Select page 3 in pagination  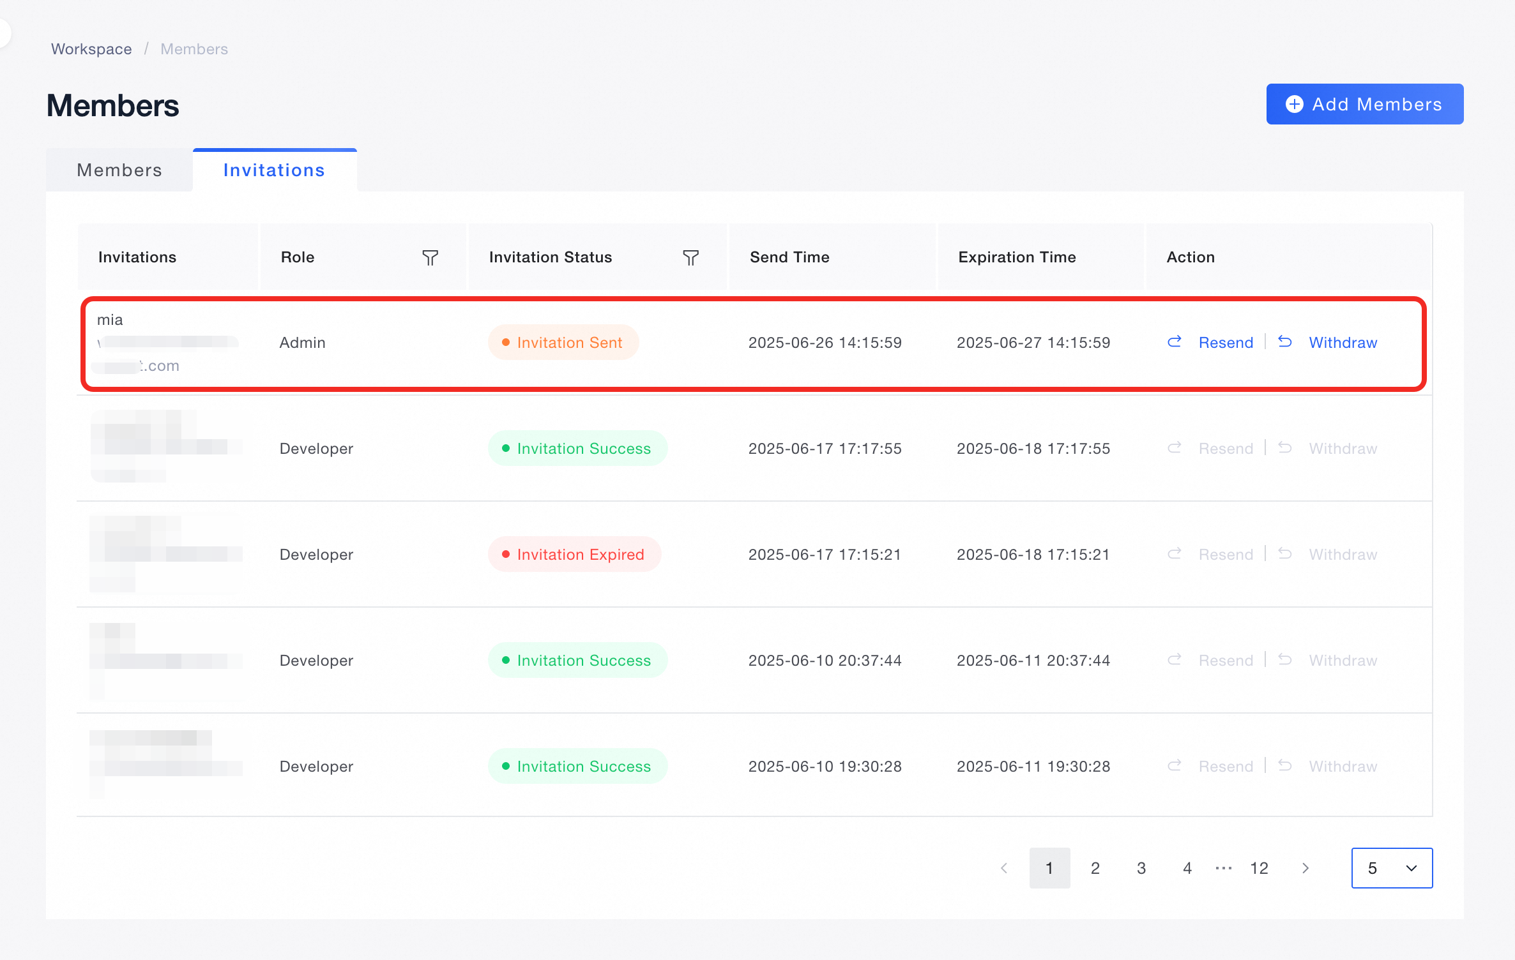(1141, 868)
